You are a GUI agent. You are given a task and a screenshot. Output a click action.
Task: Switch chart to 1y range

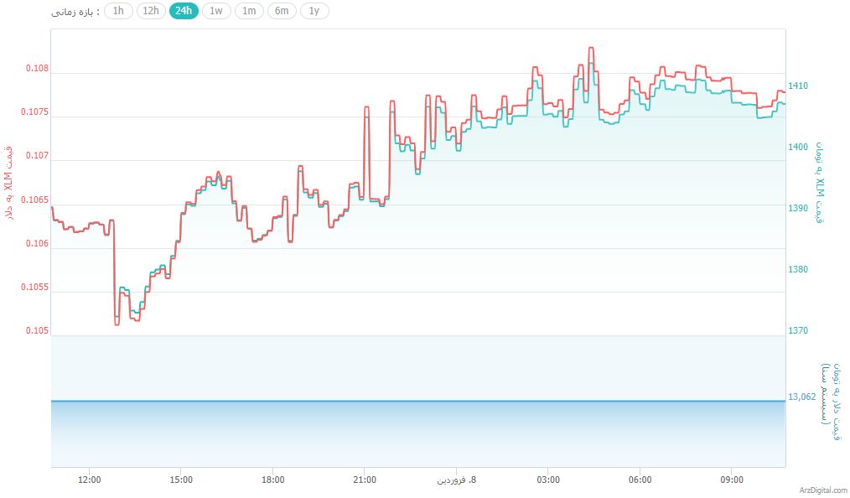314,11
